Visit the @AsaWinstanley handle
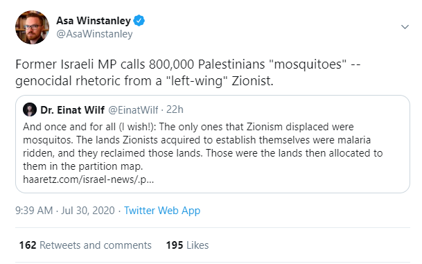The width and height of the screenshot is (422, 264). (94, 34)
